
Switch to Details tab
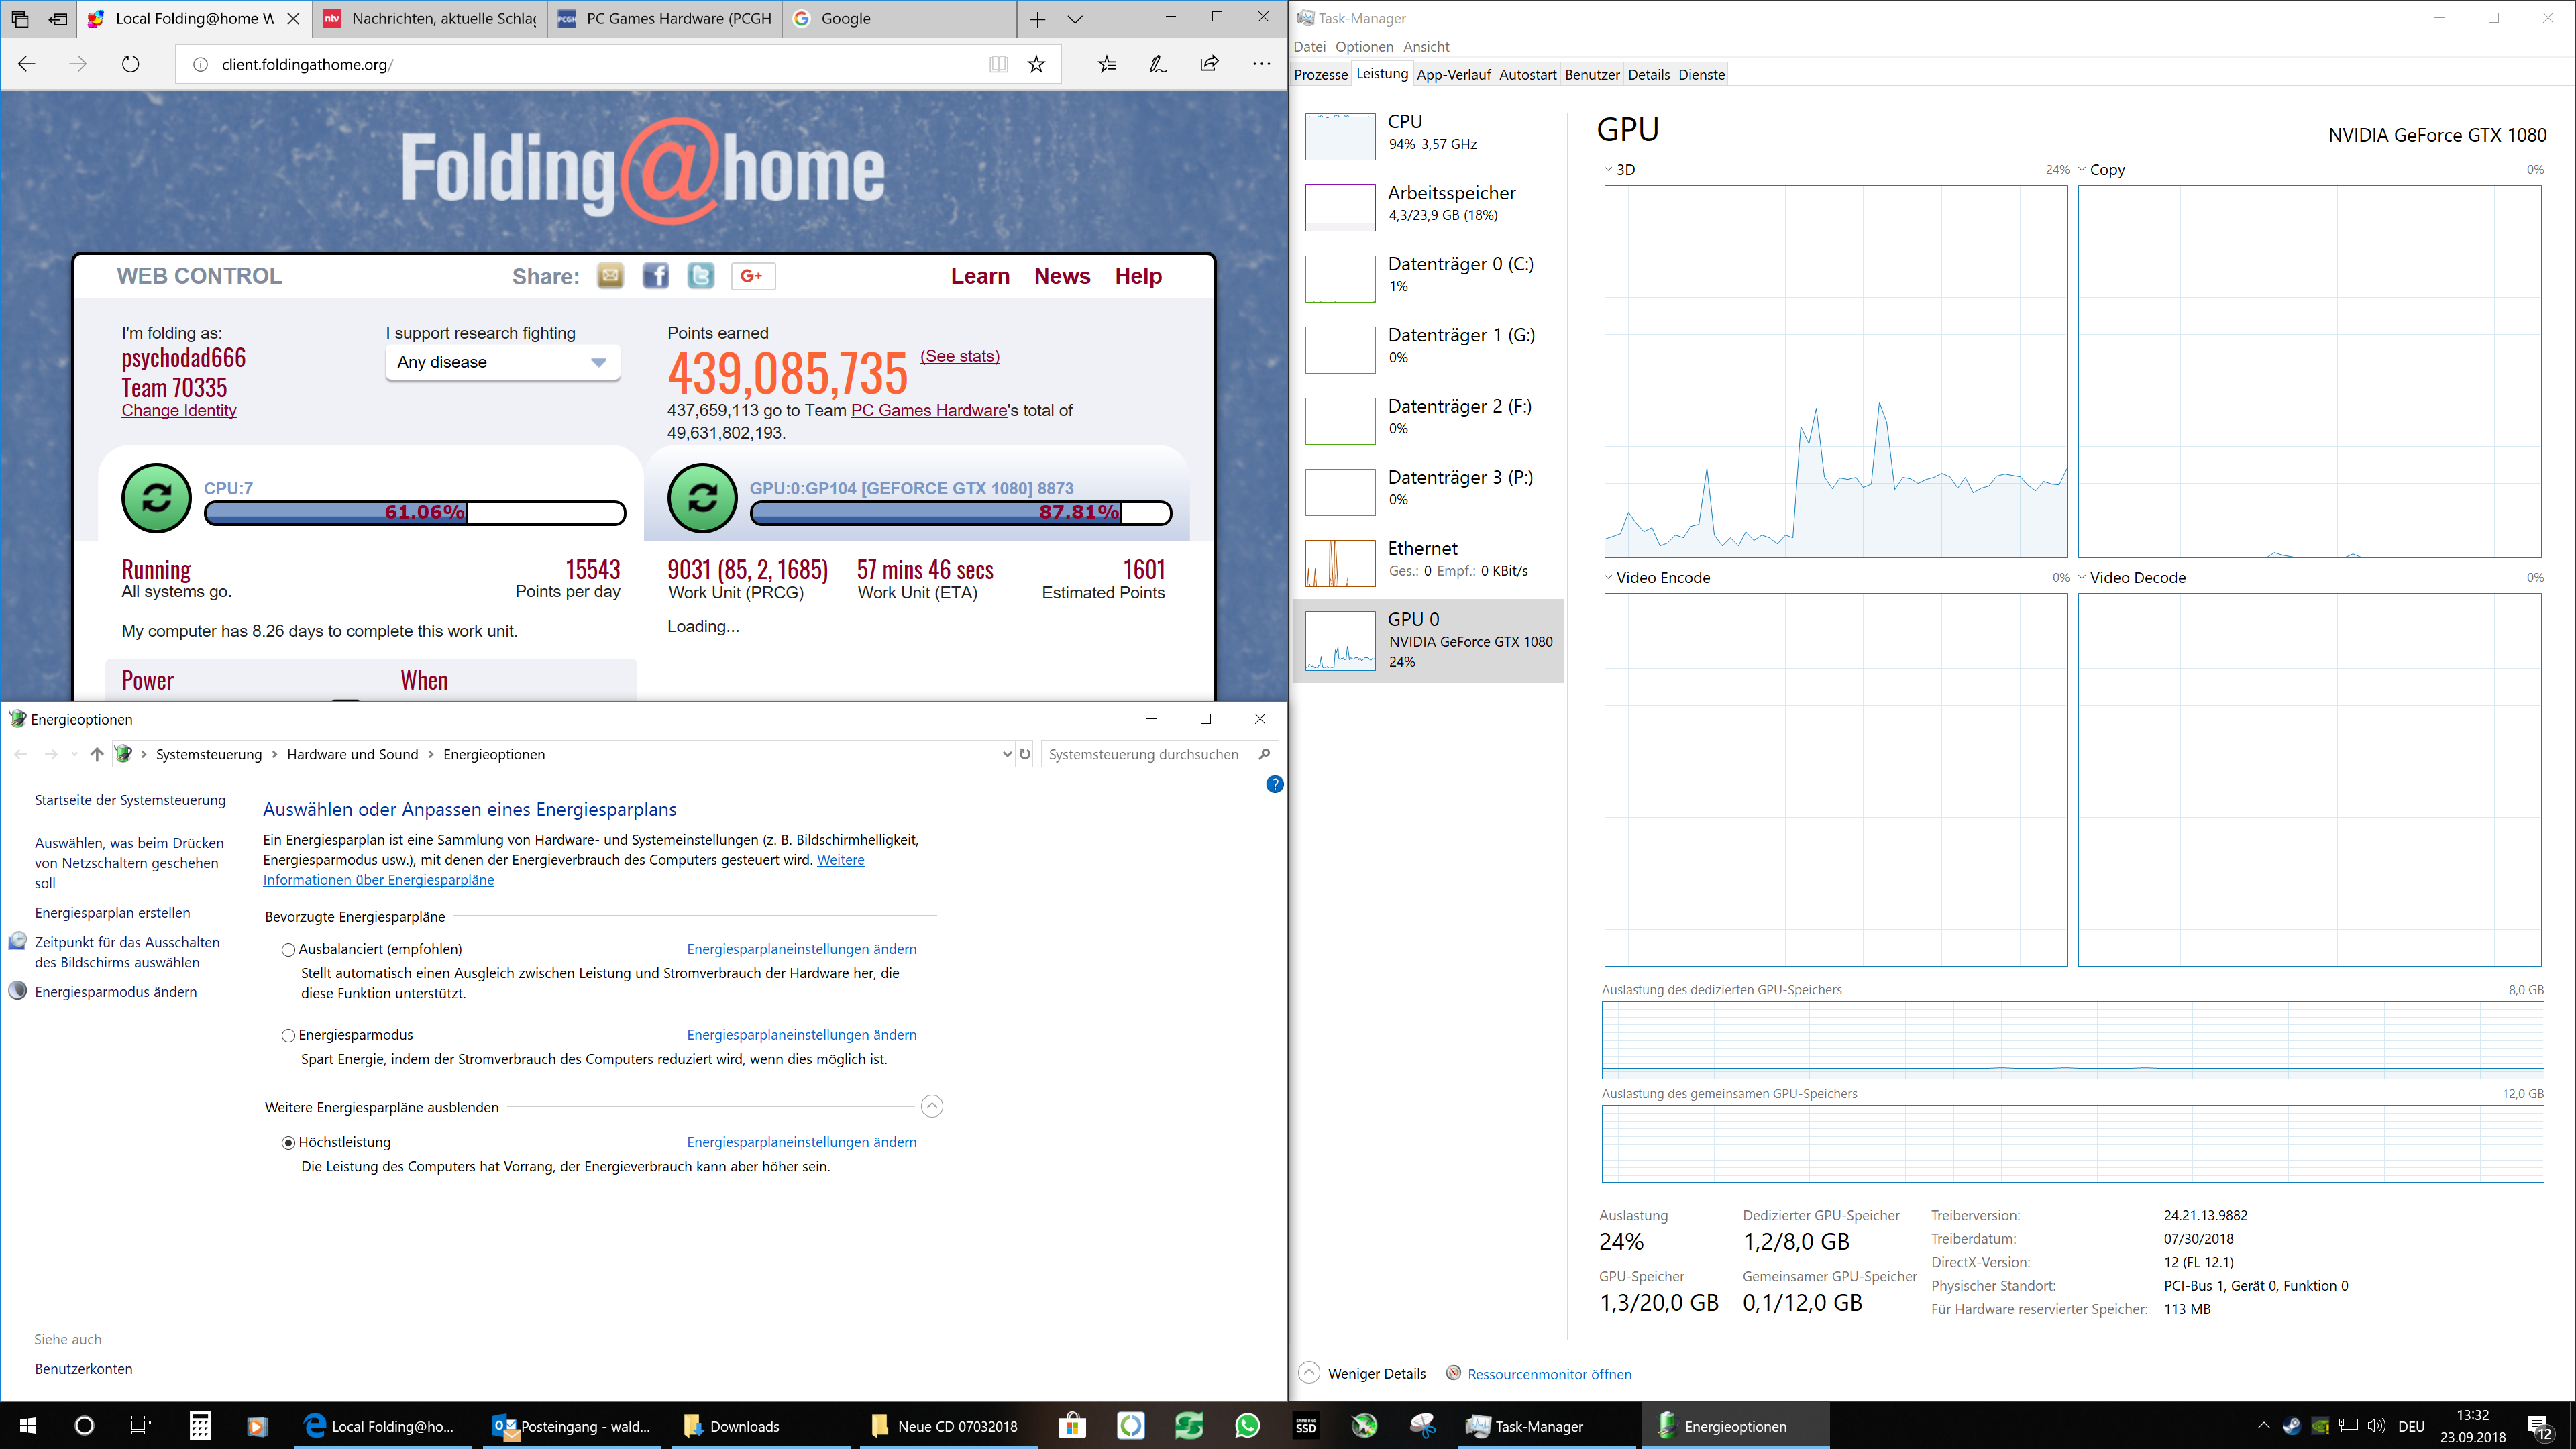coord(1648,74)
